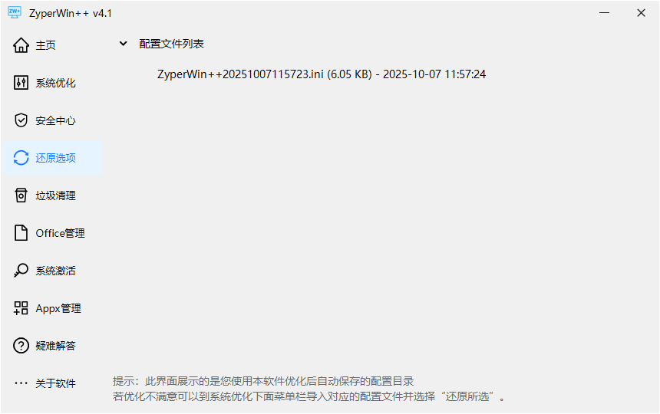The height and width of the screenshot is (414, 660).
Task: Click the question mark icon for 疑难解答
Action: click(x=21, y=346)
